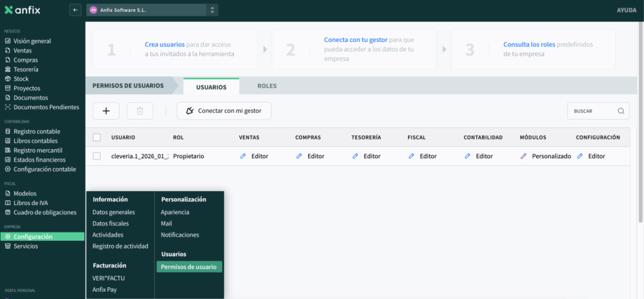The width and height of the screenshot is (644, 299).
Task: Click the pencil icon in Contabilidad column
Action: coord(467,156)
